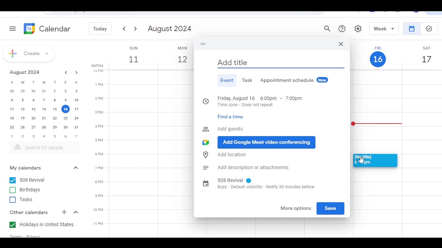
Task: Click the Find a time link
Action: coord(230,117)
